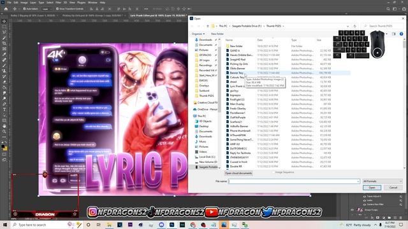The width and height of the screenshot is (408, 229).
Task: Click the file list vertical scrollbar
Action: tap(404, 104)
